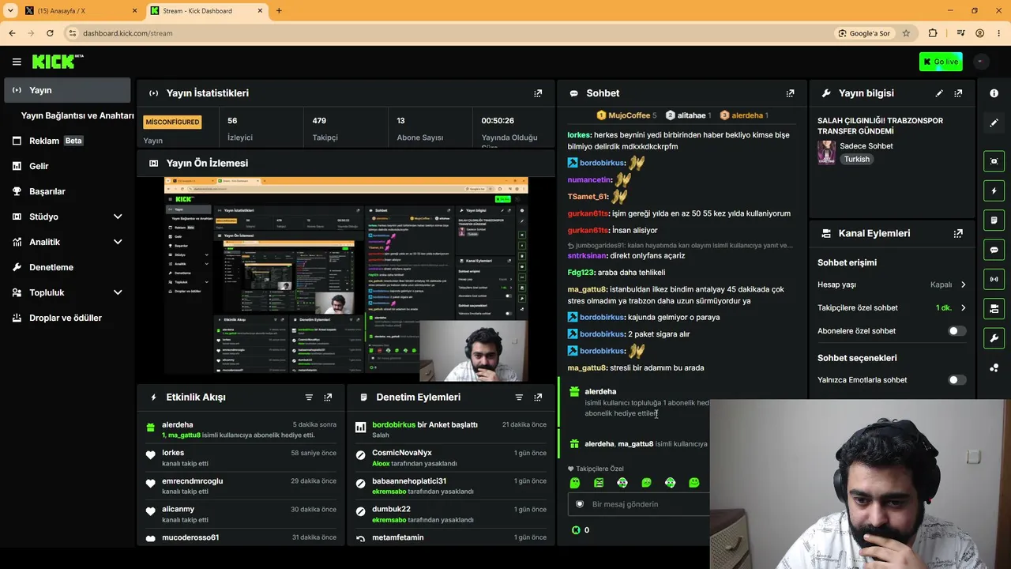The width and height of the screenshot is (1011, 569).
Task: Open Sadece Sohbet category link
Action: click(x=866, y=146)
